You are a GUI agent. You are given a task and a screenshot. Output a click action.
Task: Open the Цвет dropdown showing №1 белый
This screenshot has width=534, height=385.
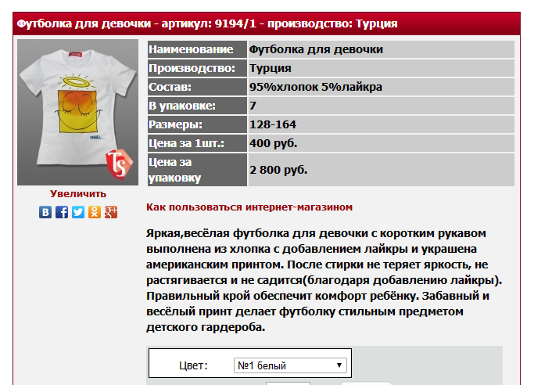click(x=290, y=365)
